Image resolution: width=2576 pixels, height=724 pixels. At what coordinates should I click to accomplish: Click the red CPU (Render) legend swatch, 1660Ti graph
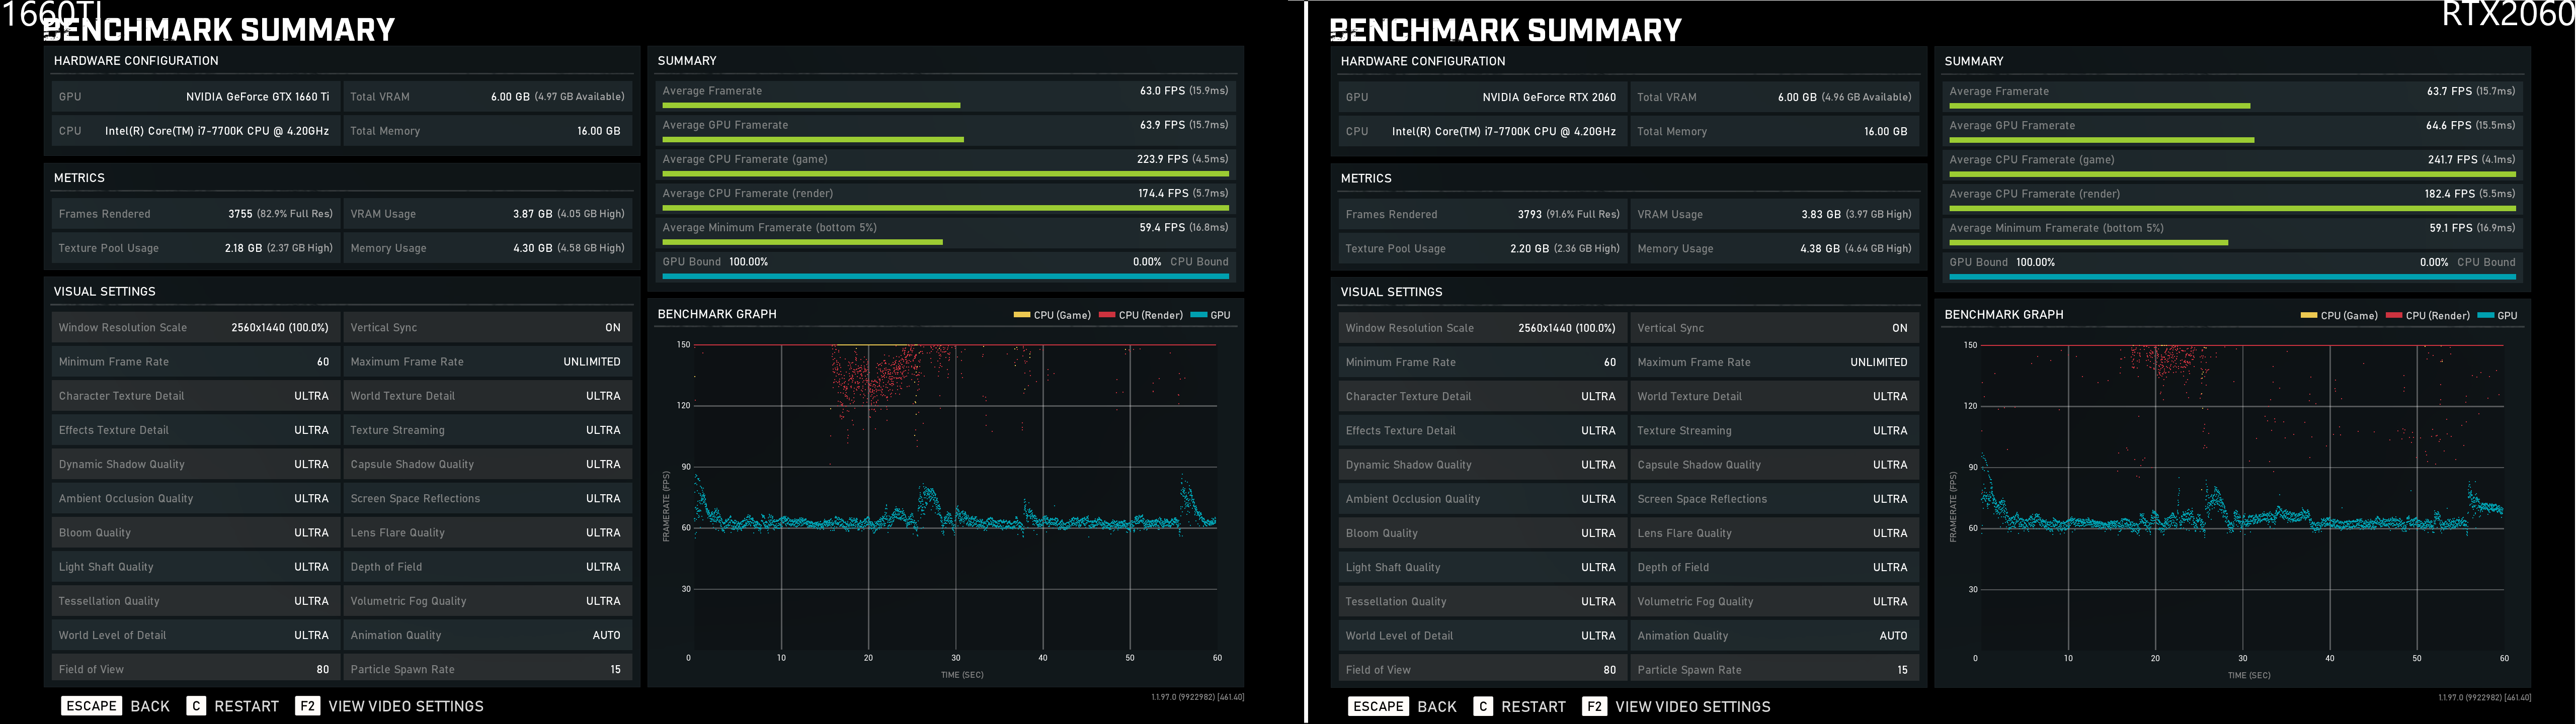click(x=1106, y=315)
